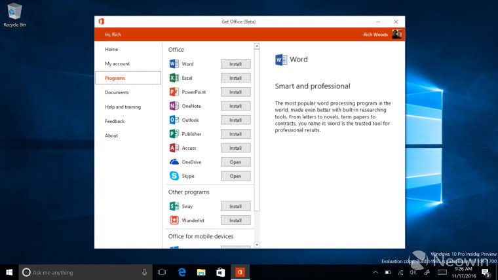The image size is (498, 280).
Task: Open the Feedback section
Action: (x=115, y=121)
